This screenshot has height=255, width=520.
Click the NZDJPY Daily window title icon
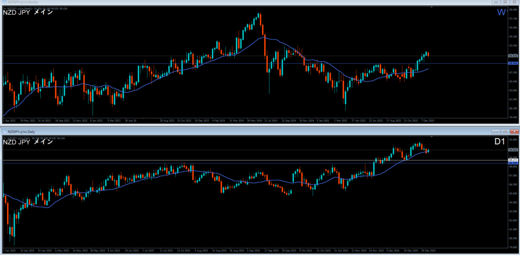[x=3, y=130]
